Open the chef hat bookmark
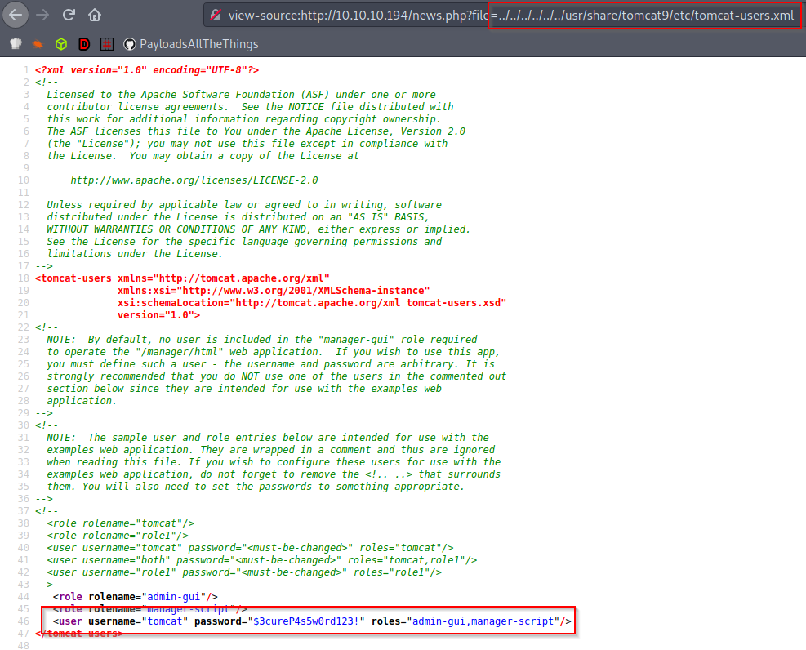 16,44
